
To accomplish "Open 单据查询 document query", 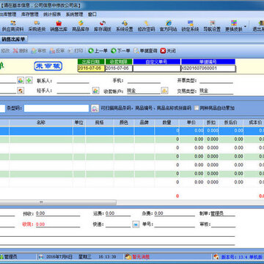I will [145, 51].
